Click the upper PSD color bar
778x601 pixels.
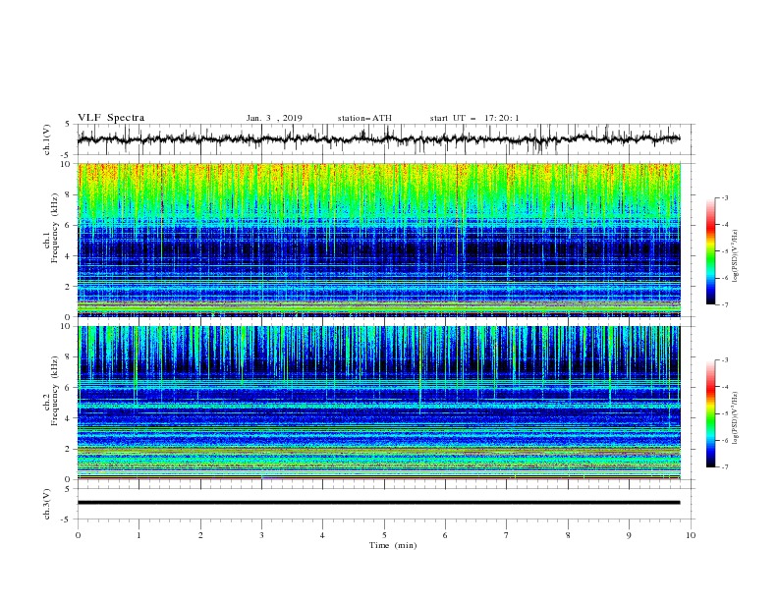(x=711, y=251)
